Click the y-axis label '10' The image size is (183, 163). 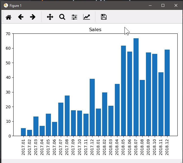coord(8,122)
